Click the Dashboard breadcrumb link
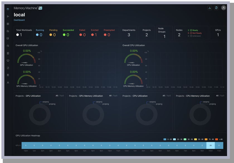Image resolution: width=234 pixels, height=163 pixels. click(x=19, y=20)
